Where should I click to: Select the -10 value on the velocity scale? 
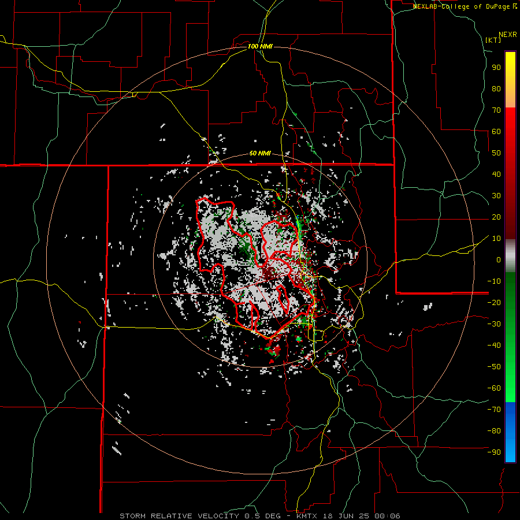click(x=494, y=281)
